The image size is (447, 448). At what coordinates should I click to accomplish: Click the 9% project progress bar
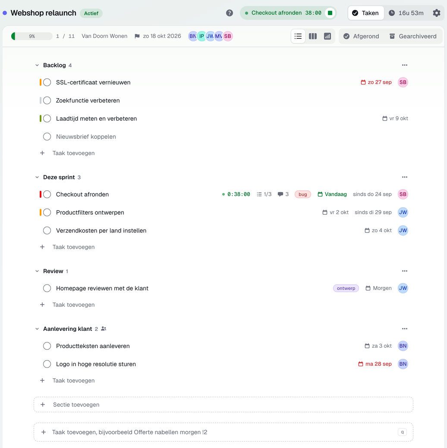32,36
